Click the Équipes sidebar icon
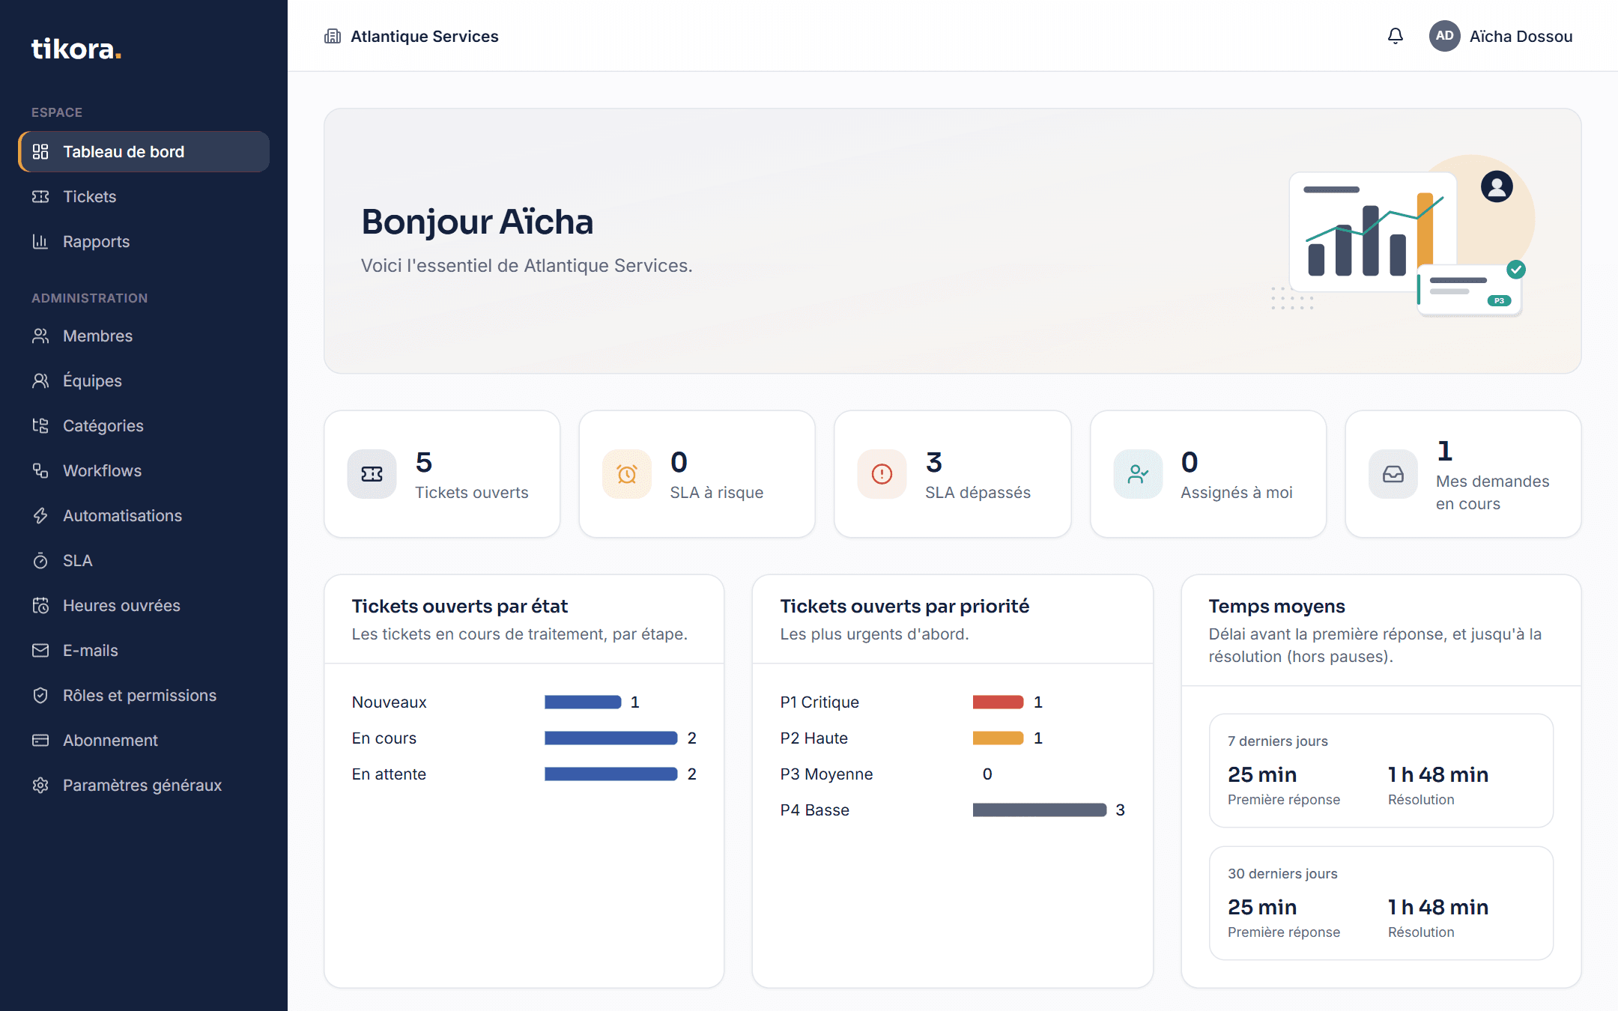Image resolution: width=1618 pixels, height=1011 pixels. tap(40, 381)
